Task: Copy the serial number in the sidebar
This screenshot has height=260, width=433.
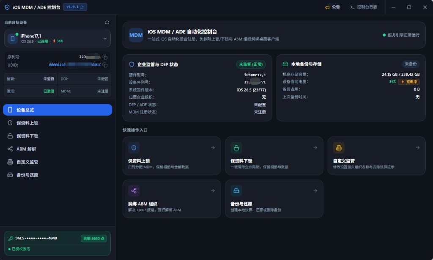Action: pyautogui.click(x=105, y=57)
